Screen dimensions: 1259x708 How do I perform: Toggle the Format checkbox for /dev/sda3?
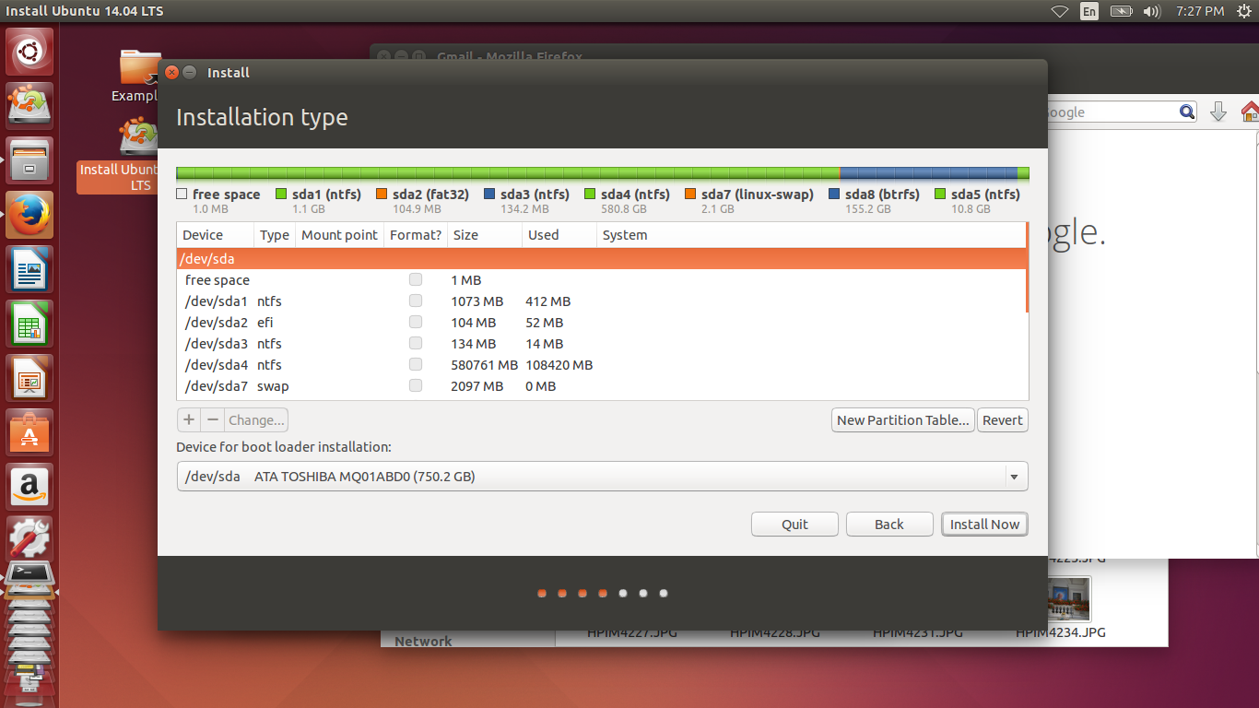coord(416,343)
